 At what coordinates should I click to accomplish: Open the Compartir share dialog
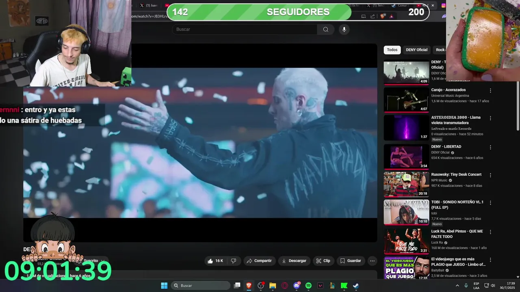(259, 261)
